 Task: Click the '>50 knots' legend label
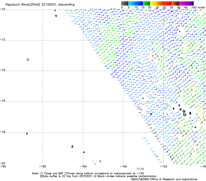(x=198, y=8)
